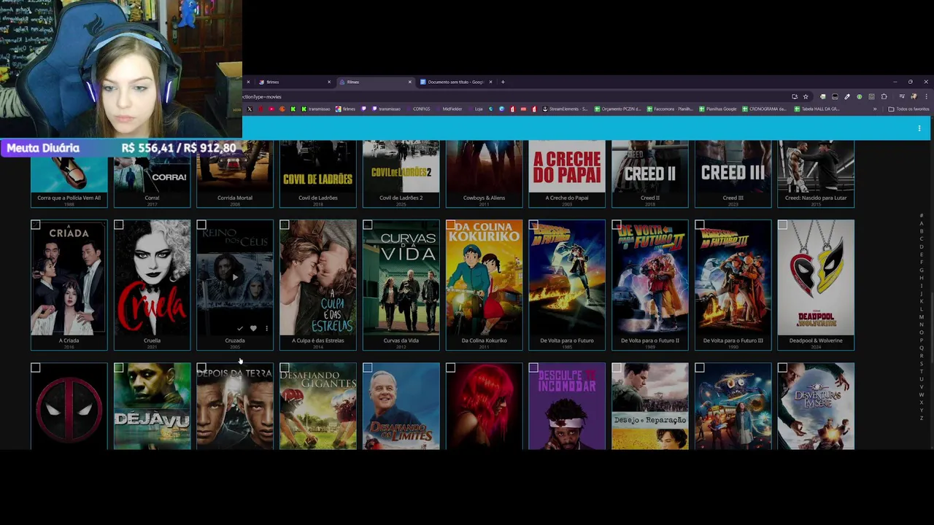Open the YouTube bookmark icon
Screen dimensions: 934x525
click(271, 109)
